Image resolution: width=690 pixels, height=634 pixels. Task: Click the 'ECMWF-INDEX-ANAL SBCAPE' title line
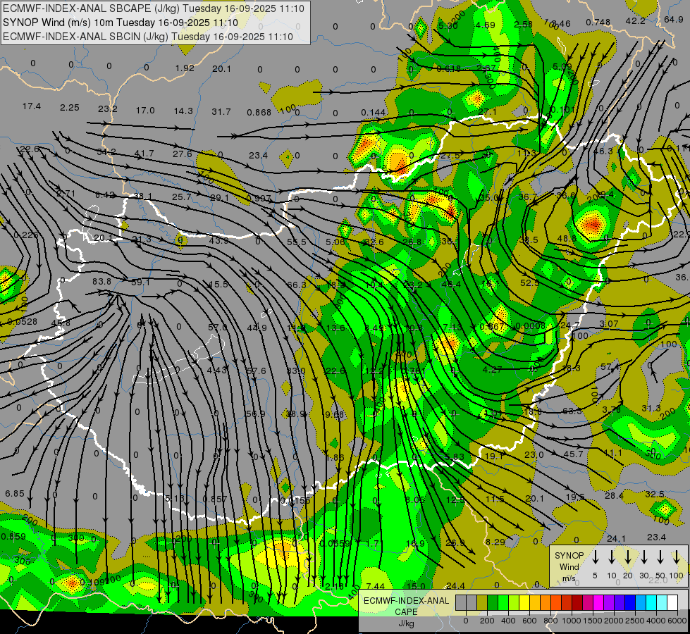pyautogui.click(x=153, y=8)
